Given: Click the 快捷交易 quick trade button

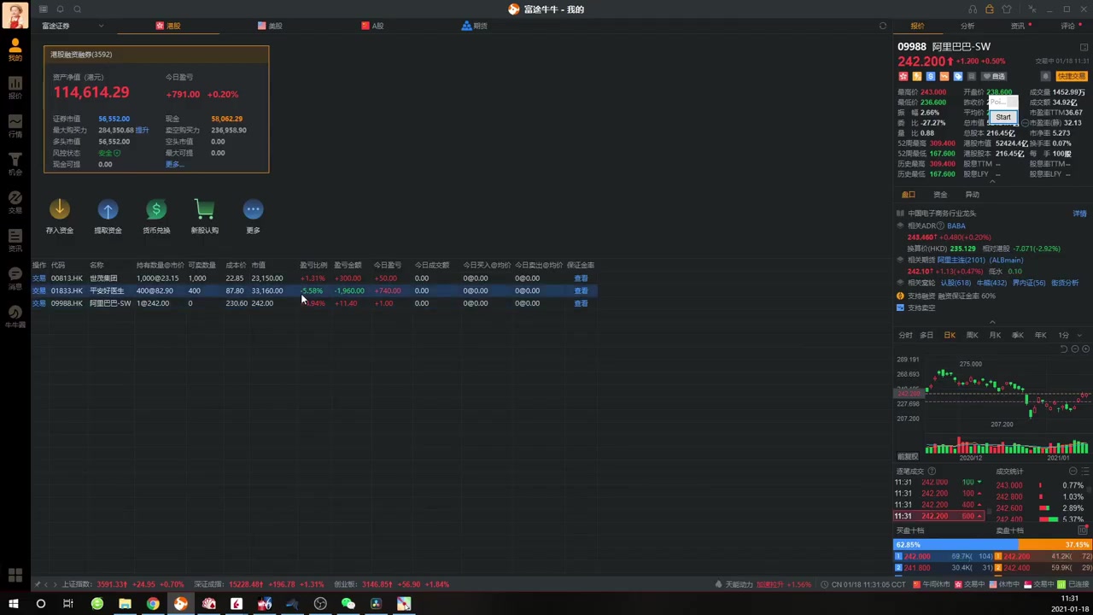Looking at the screenshot, I should pos(1071,76).
